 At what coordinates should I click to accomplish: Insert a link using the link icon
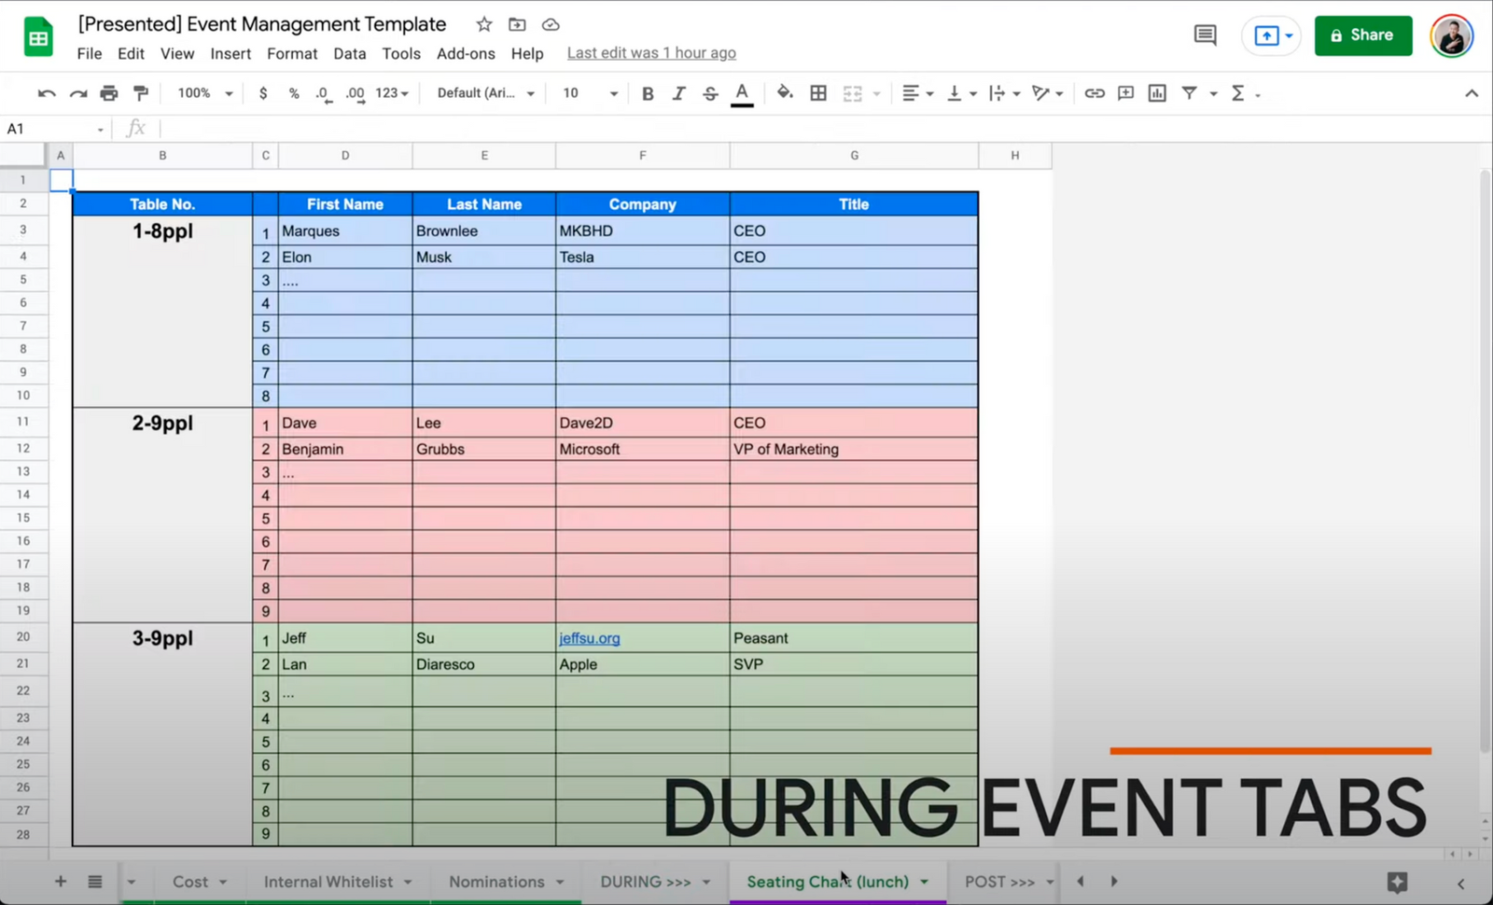click(x=1095, y=93)
